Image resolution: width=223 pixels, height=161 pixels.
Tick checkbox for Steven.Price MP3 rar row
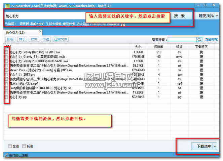tap(6, 70)
